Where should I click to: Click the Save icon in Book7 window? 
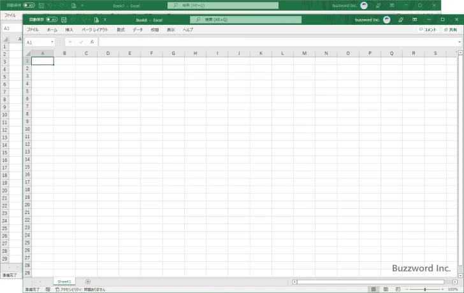(x=41, y=6)
